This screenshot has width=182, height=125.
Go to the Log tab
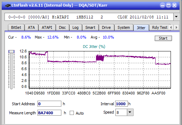pyautogui.click(x=76, y=27)
